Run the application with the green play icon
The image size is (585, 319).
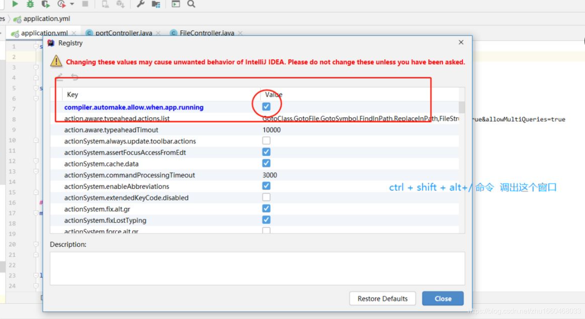(x=15, y=4)
